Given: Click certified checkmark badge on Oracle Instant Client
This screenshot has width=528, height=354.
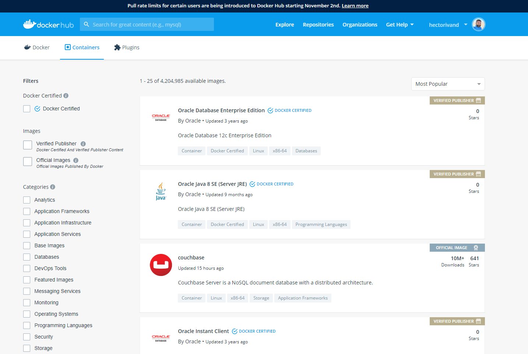Looking at the screenshot, I should pos(235,331).
